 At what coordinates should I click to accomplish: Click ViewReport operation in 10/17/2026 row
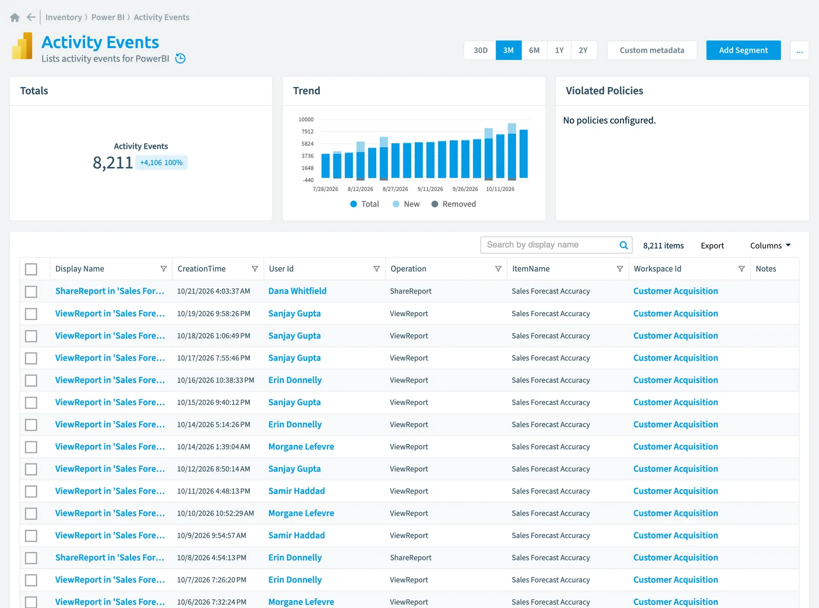(x=409, y=358)
